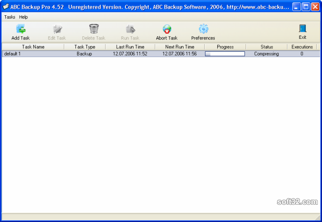Select the task named default 1

coord(12,54)
